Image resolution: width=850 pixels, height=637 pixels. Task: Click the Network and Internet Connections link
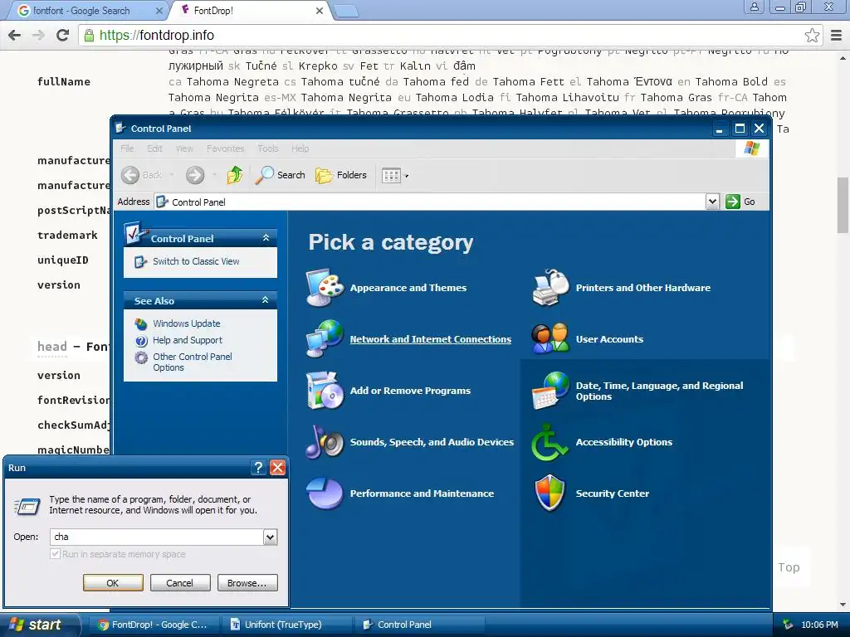pyautogui.click(x=431, y=339)
